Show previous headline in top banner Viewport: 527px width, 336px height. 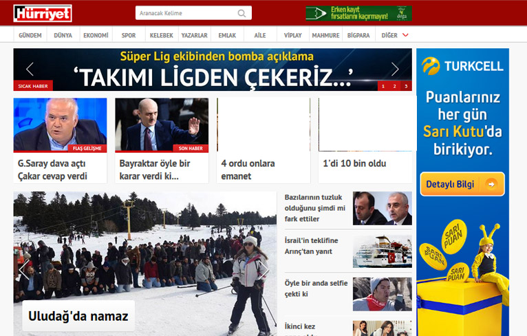pos(30,70)
